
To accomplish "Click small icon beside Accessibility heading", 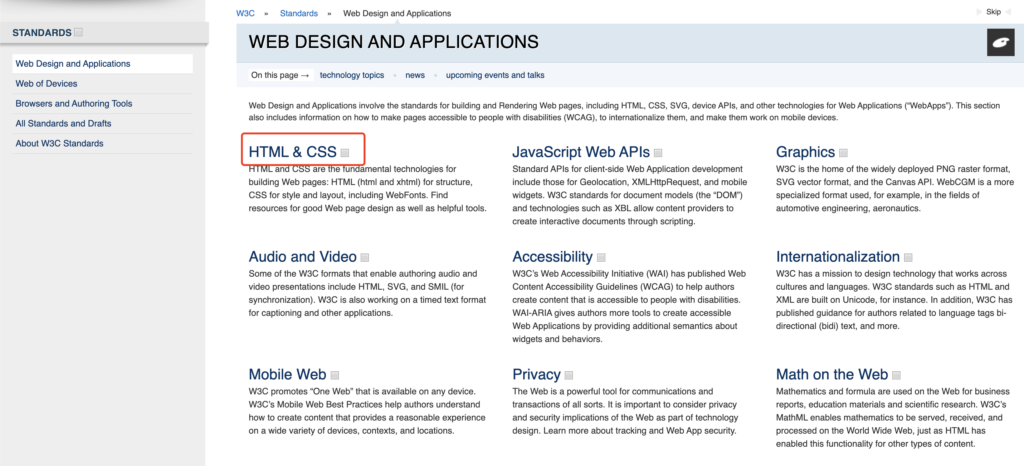I will pyautogui.click(x=601, y=258).
